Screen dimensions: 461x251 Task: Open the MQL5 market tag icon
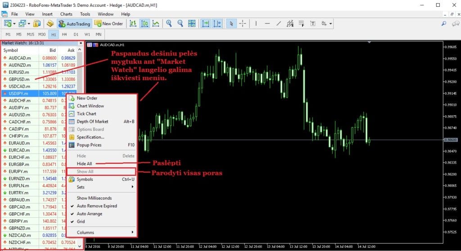pos(50,24)
